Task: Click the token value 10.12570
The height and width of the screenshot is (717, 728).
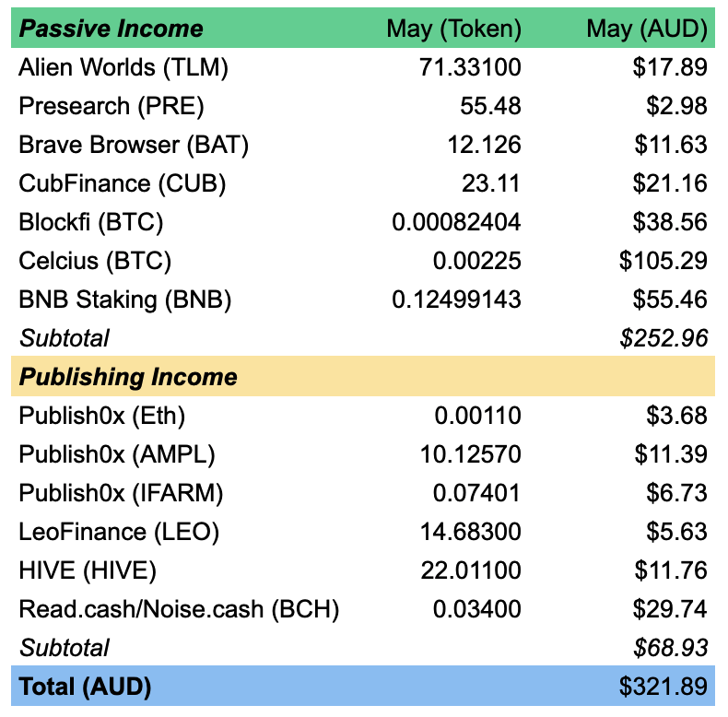Action: coord(470,454)
